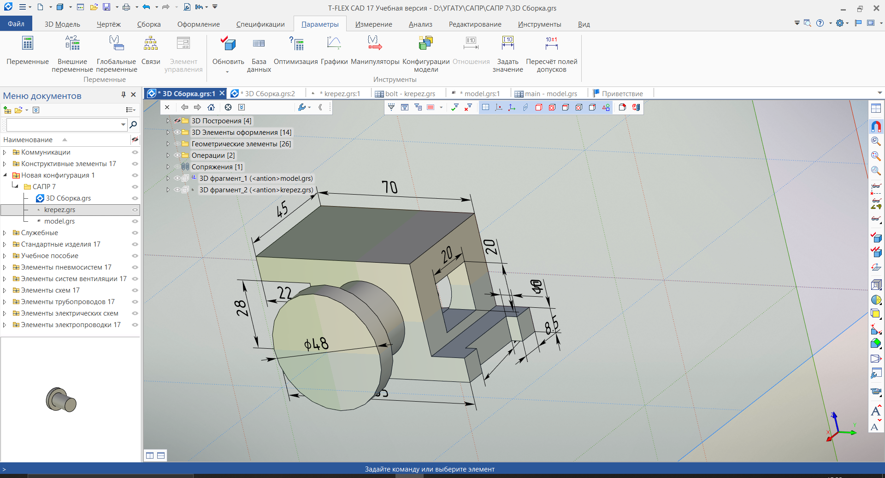The width and height of the screenshot is (885, 478).
Task: Toggle visibility of 3D фрагмент_1
Action: pyautogui.click(x=177, y=178)
